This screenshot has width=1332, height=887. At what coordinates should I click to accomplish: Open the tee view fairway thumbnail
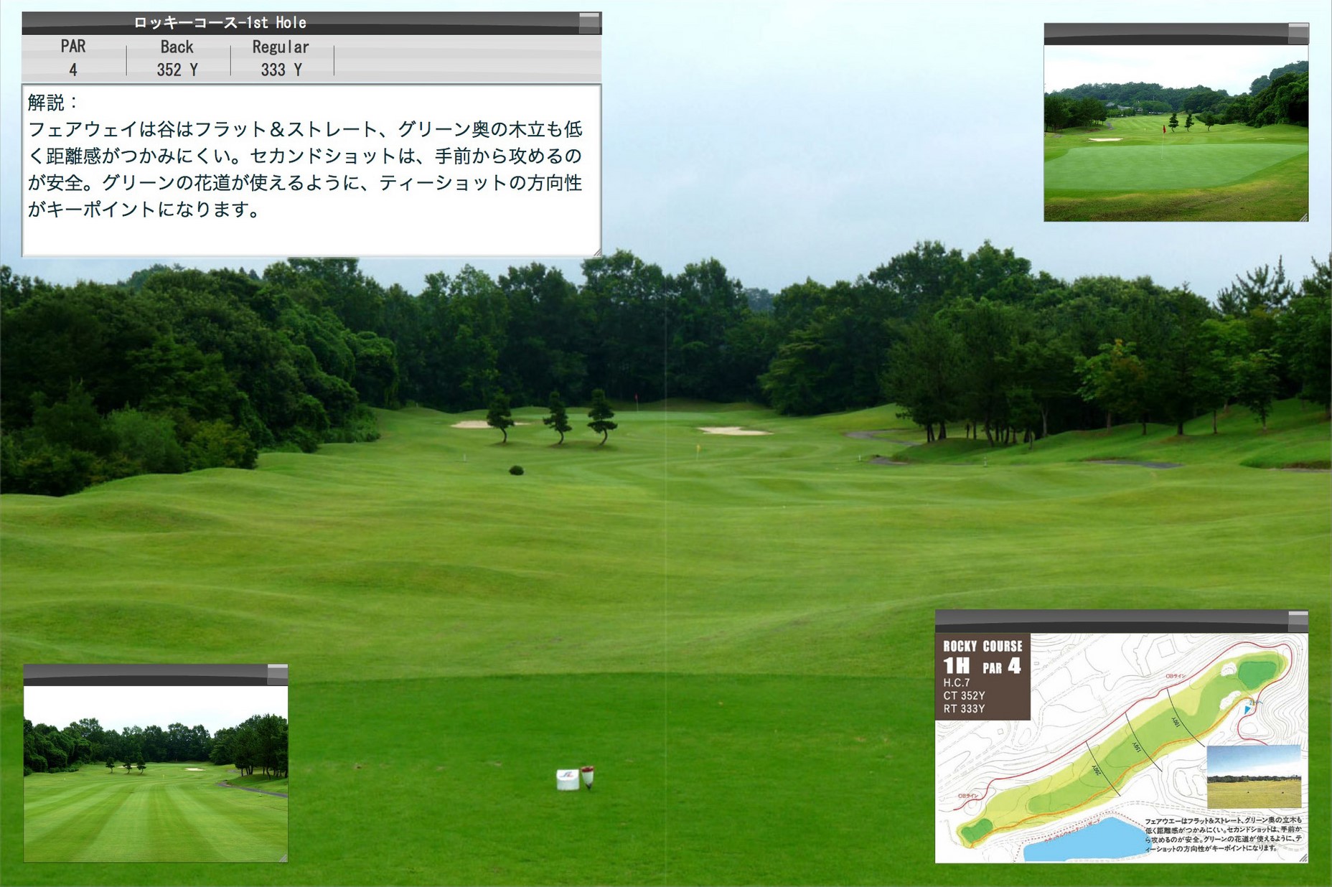click(x=156, y=774)
